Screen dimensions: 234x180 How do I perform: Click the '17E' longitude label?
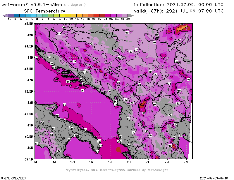pyautogui.click(x=73, y=162)
